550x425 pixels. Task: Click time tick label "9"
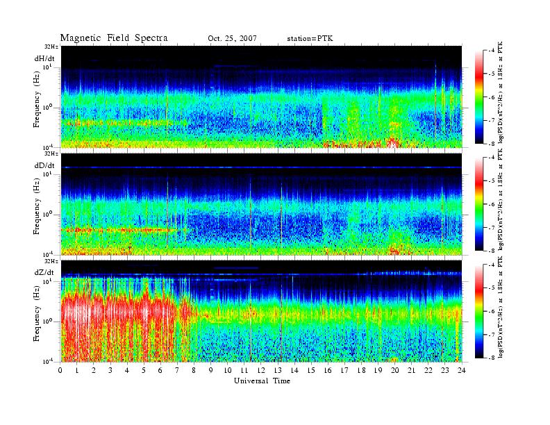coord(210,370)
